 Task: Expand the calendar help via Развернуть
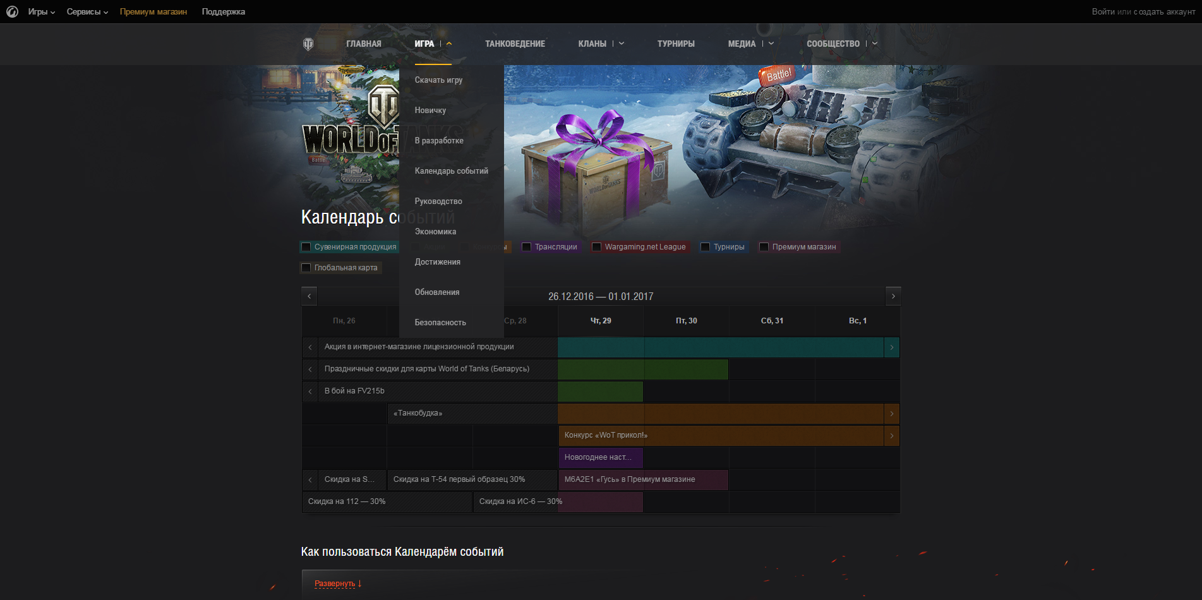click(x=335, y=584)
